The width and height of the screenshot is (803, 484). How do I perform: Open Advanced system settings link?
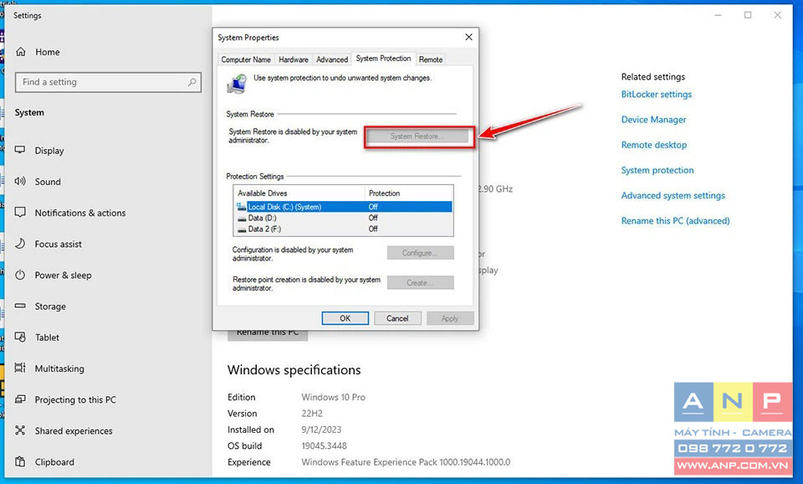click(673, 195)
